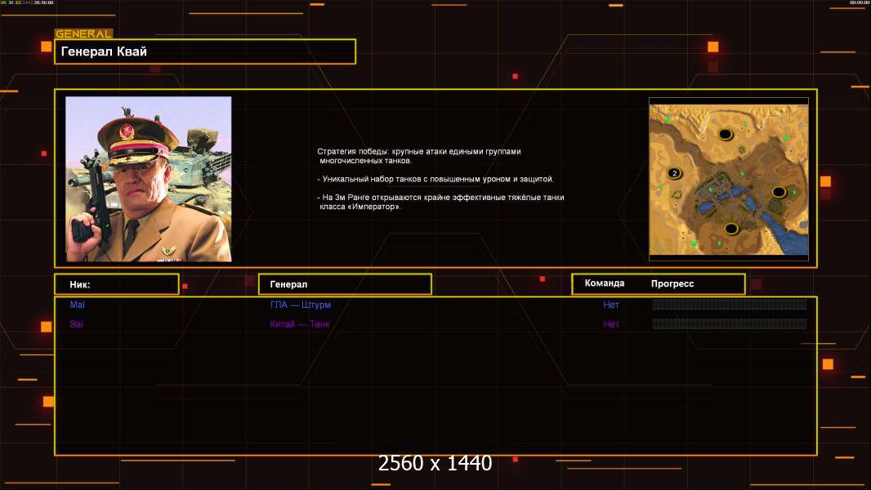
Task: Click the Генерал column header
Action: (345, 284)
